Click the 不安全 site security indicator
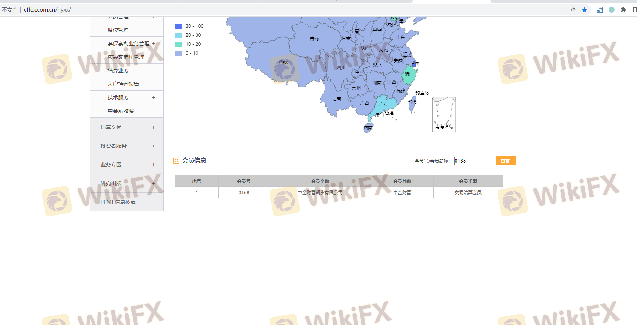Viewport: 637px width, 325px height. 10,10
